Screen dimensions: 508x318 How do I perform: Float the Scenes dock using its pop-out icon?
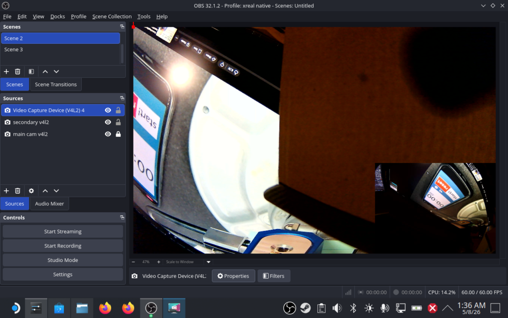point(122,27)
